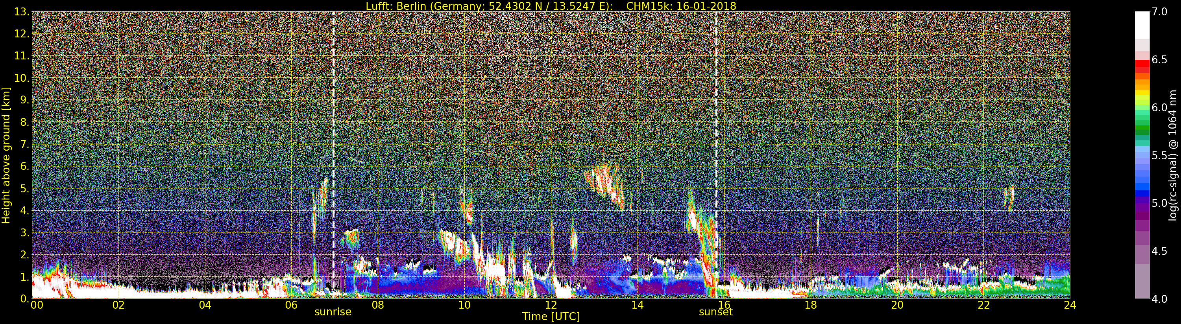
Task: Click the 'Height above ground [km]' axis label
Action: [6, 155]
